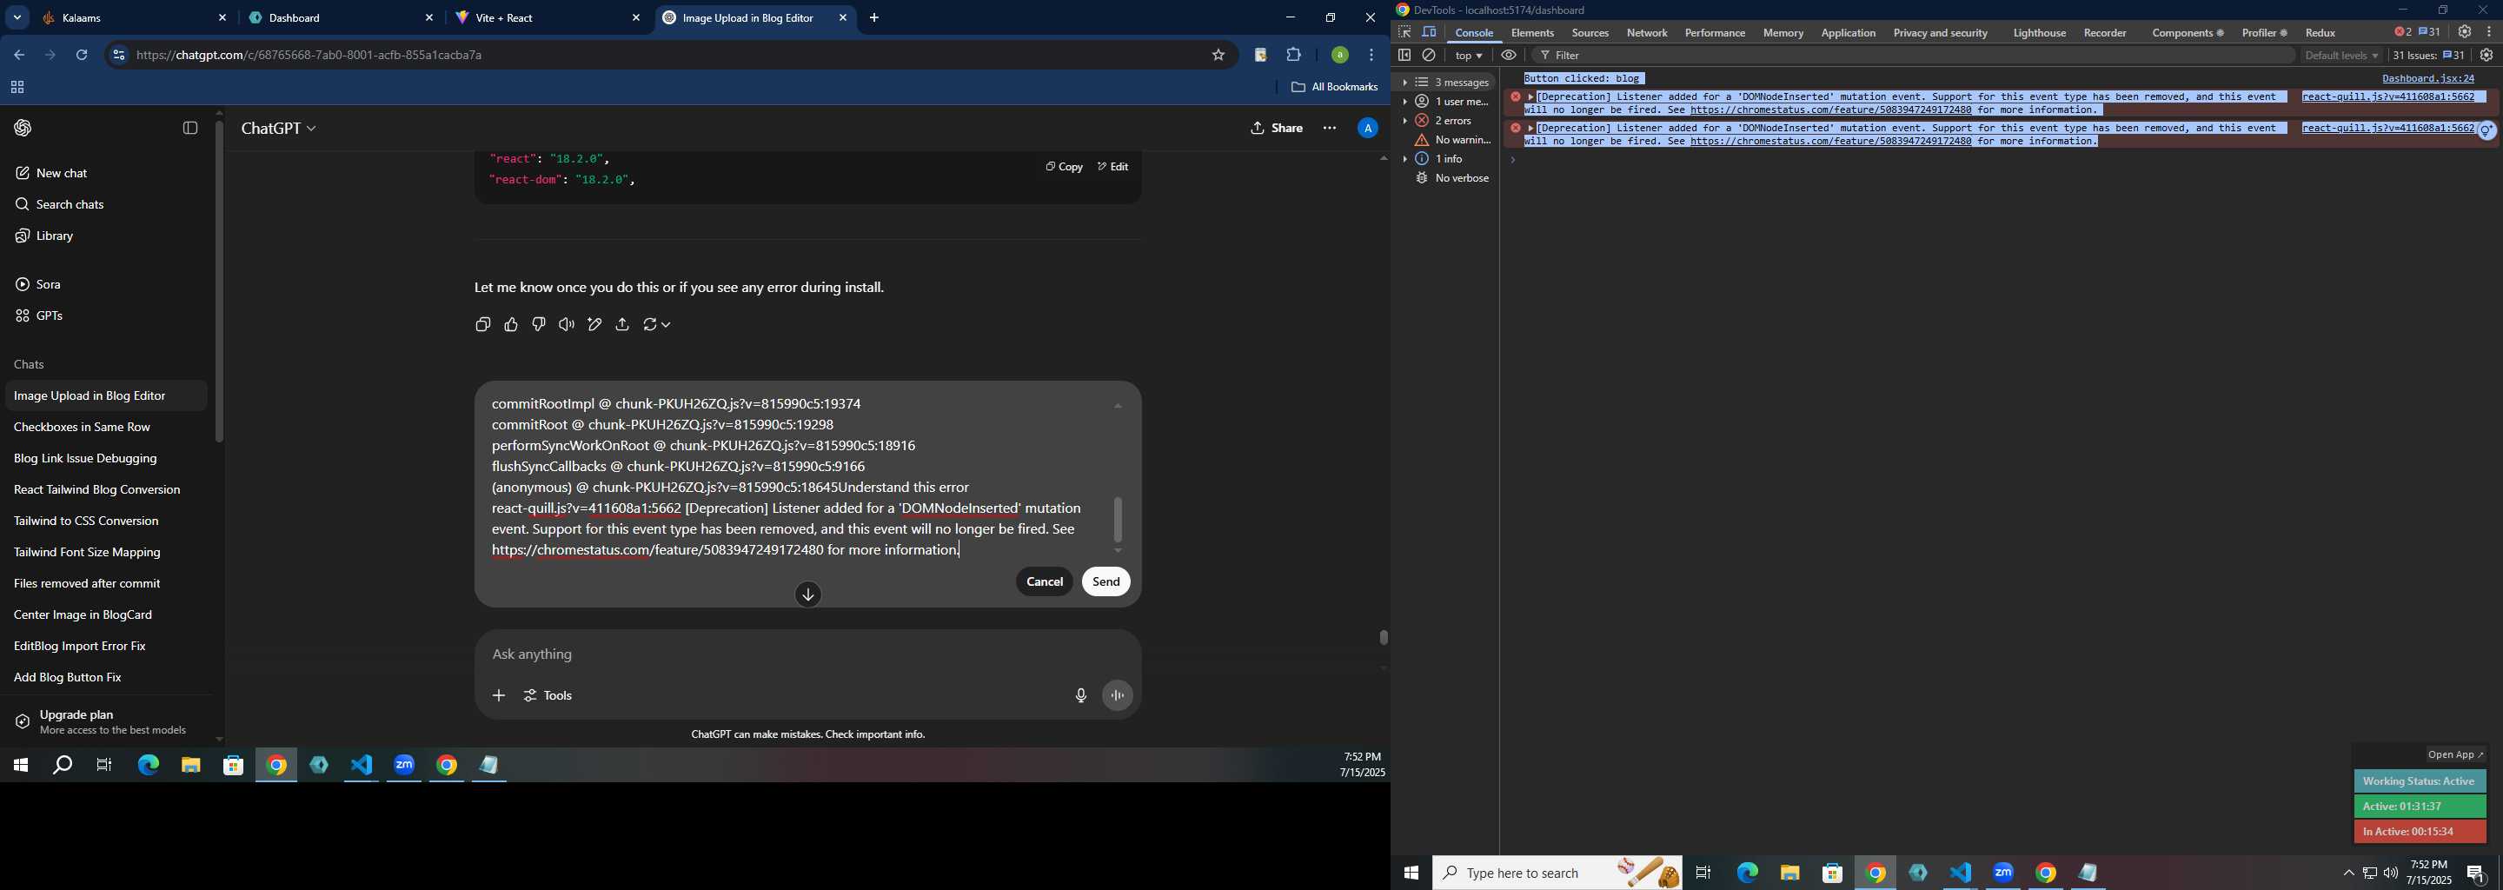The width and height of the screenshot is (2503, 890).
Task: Open the main DevTools settings gear
Action: [x=2464, y=32]
